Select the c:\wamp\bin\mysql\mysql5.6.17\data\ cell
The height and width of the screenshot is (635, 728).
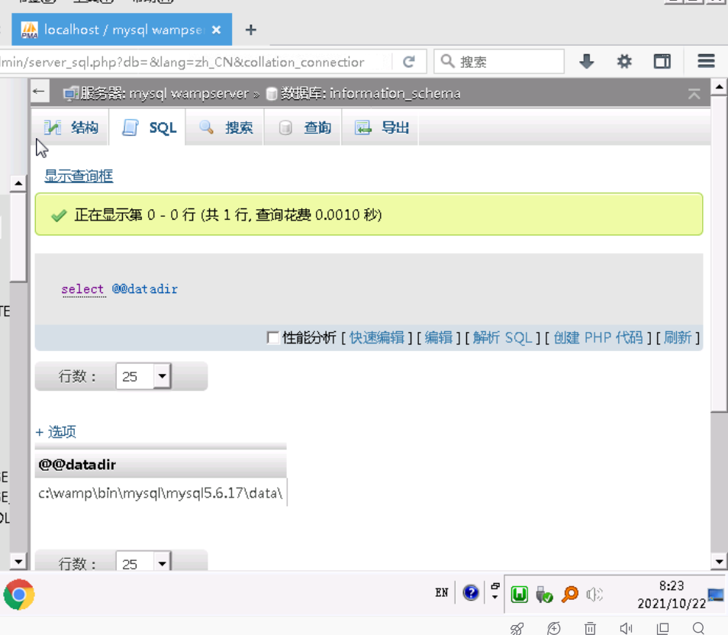(x=161, y=493)
